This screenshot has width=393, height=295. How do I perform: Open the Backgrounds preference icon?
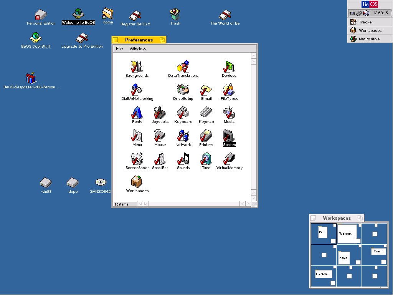point(137,67)
